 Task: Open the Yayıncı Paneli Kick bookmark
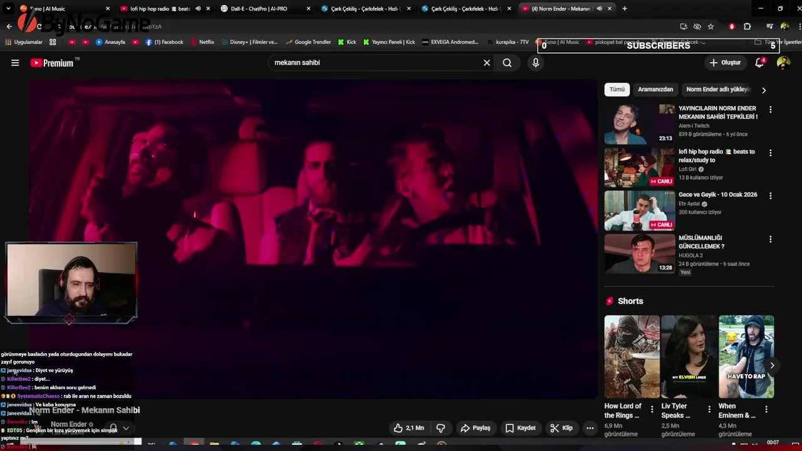tap(388, 42)
